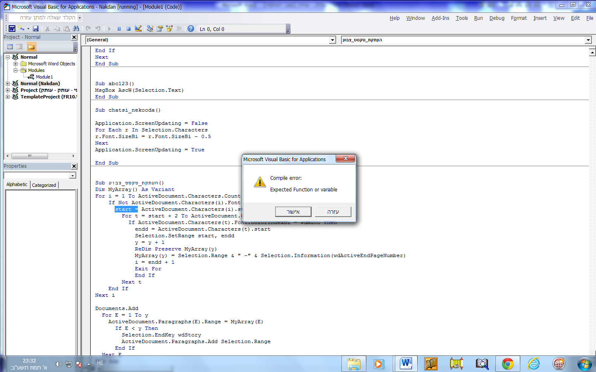Expand the TemplateProject (FR10) node
Image resolution: width=596 pixels, height=372 pixels.
point(7,97)
